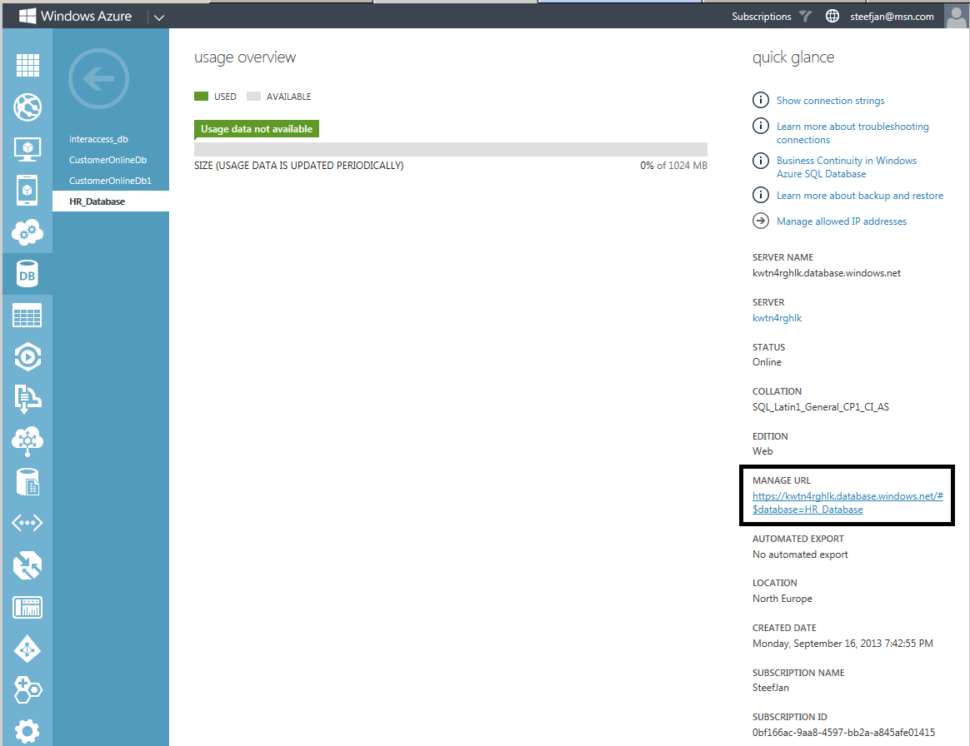Screen dimensions: 970x746
Task: Show connection strings
Action: (830, 100)
